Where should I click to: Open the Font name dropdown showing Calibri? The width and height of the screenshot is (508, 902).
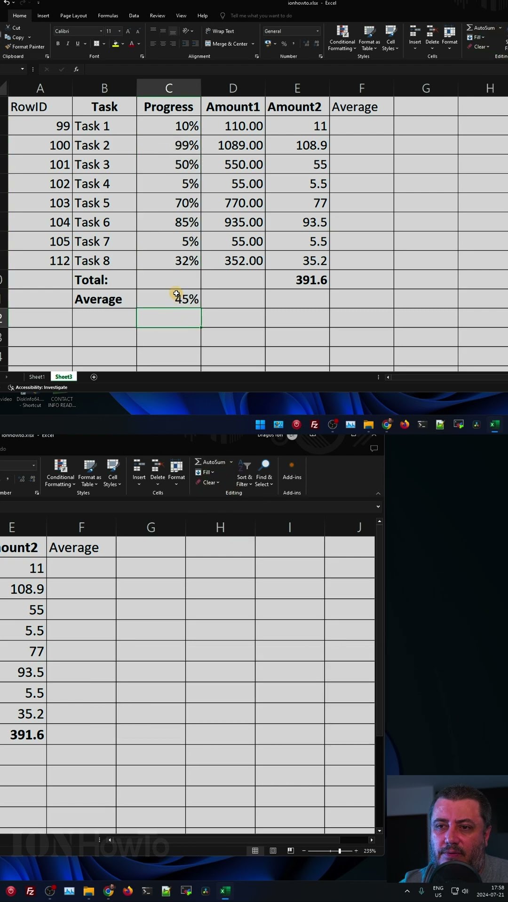[101, 31]
